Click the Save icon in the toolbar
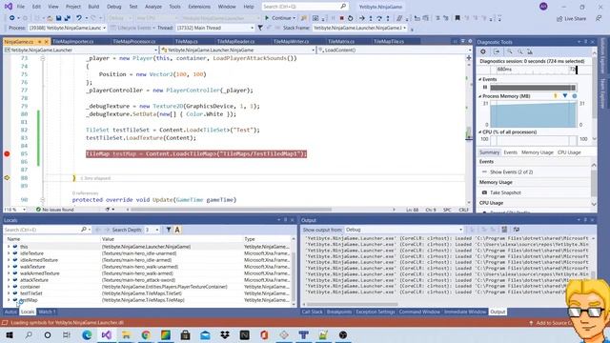This screenshot has height=343, width=610. click(x=58, y=18)
